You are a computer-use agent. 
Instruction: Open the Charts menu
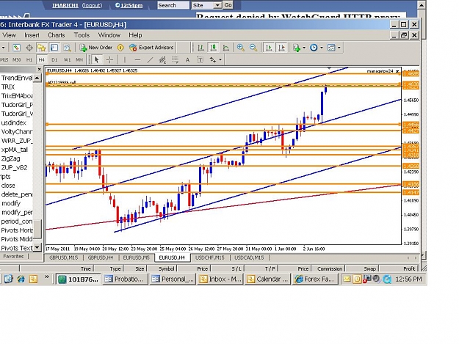(57, 35)
